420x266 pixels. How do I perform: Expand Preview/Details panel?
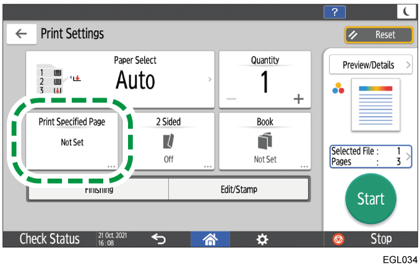pos(370,65)
